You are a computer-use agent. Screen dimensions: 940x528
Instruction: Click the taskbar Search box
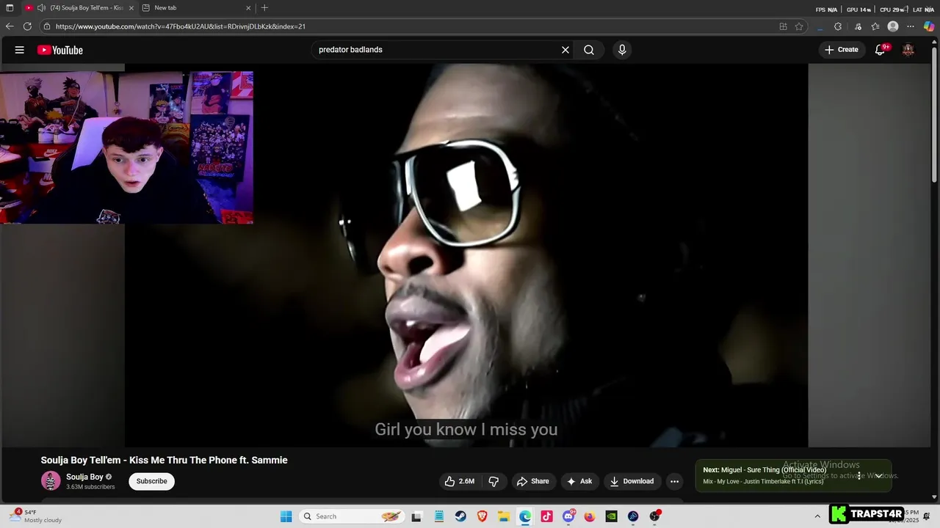coord(351,516)
